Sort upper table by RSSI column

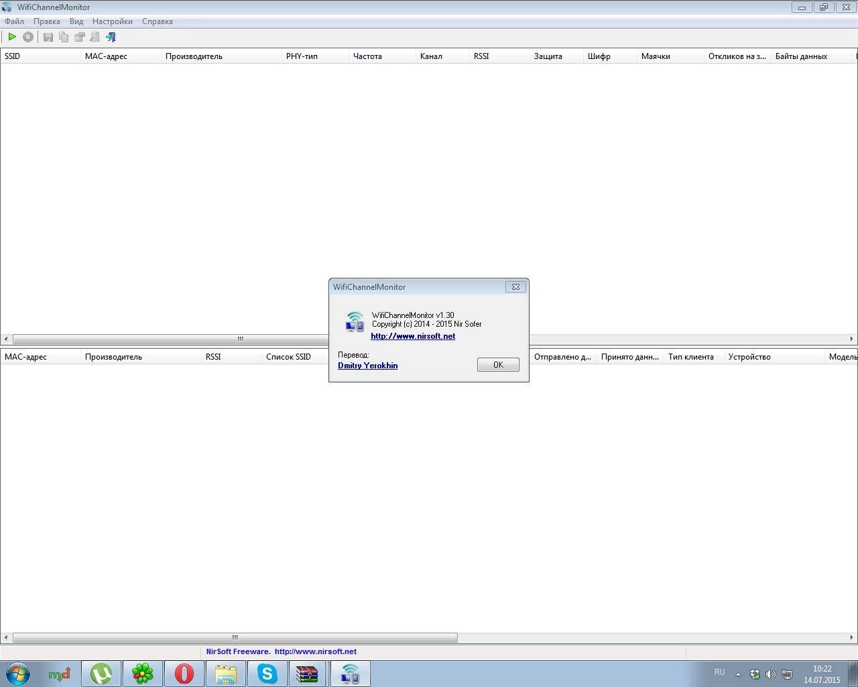pos(499,56)
